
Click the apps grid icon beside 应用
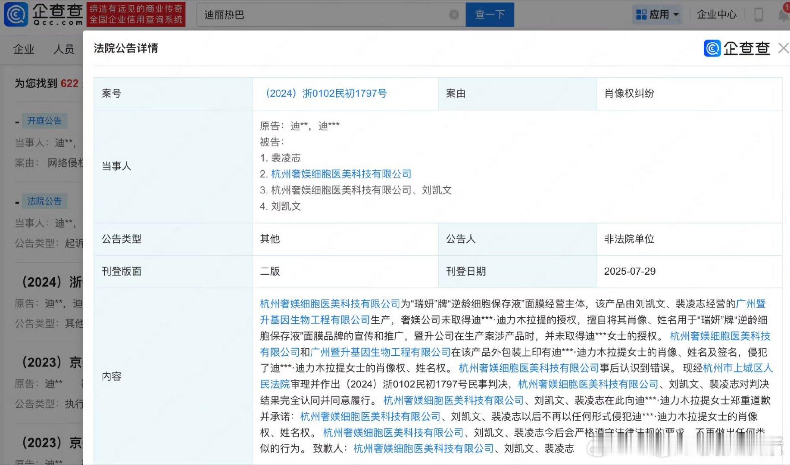[x=641, y=15]
